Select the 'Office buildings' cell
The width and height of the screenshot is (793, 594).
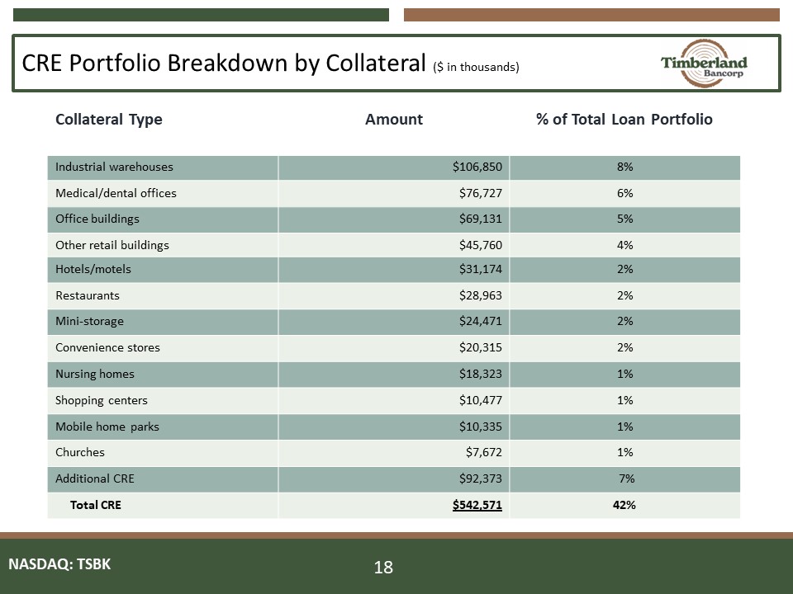coord(97,219)
